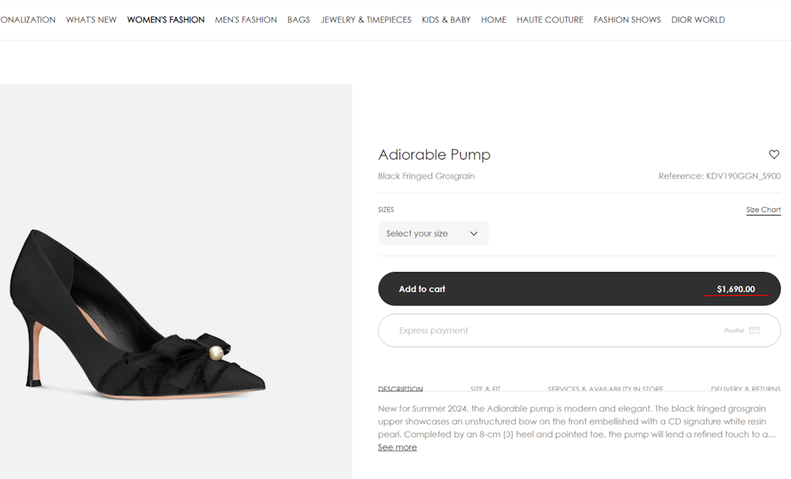Switch to the SIZE & FIT tab
The height and width of the screenshot is (479, 791).
point(485,389)
